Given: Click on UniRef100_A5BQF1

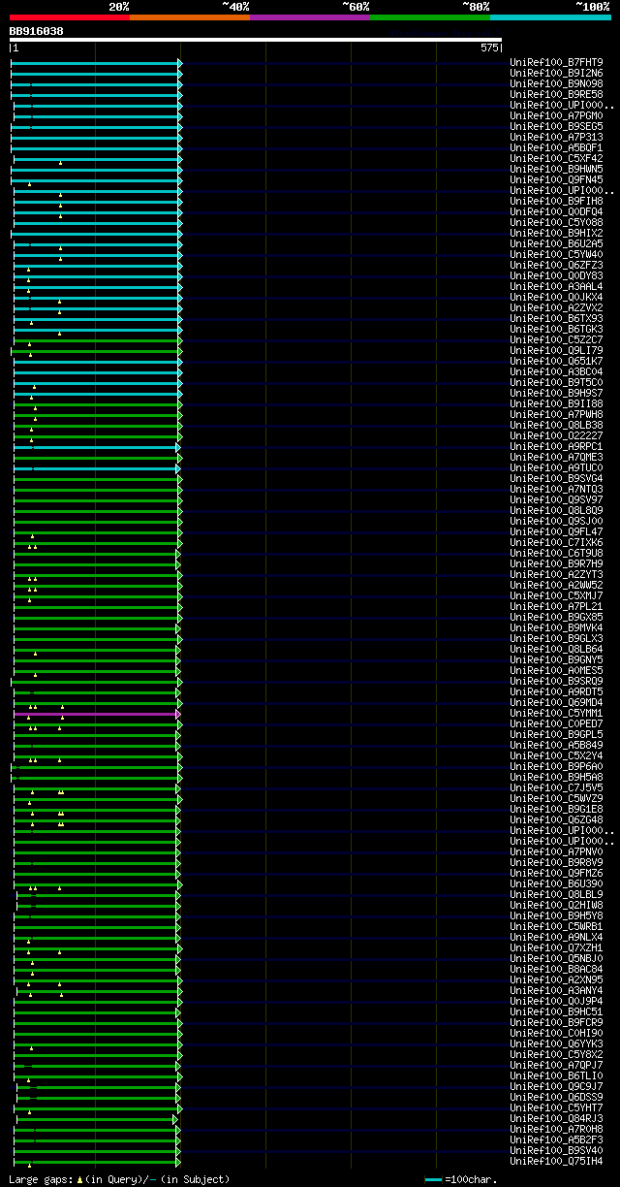Looking at the screenshot, I should click(x=556, y=148).
